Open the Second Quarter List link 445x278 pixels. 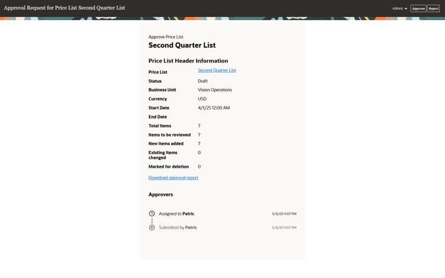217,70
